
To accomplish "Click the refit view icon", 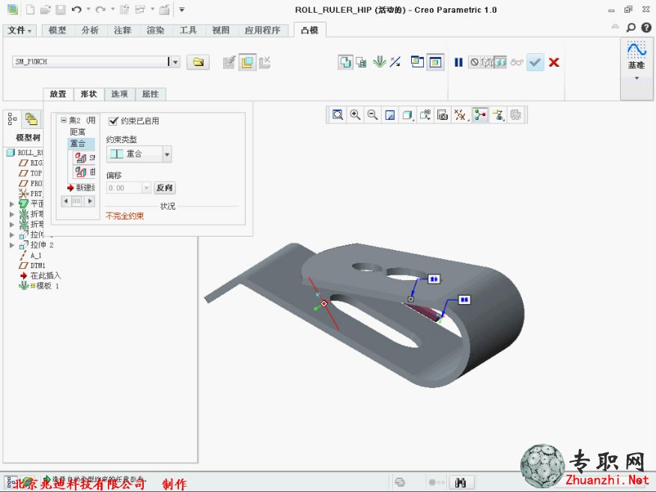I will click(x=337, y=115).
